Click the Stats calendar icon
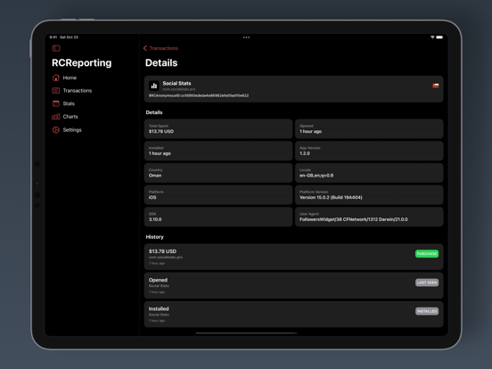 coord(56,103)
